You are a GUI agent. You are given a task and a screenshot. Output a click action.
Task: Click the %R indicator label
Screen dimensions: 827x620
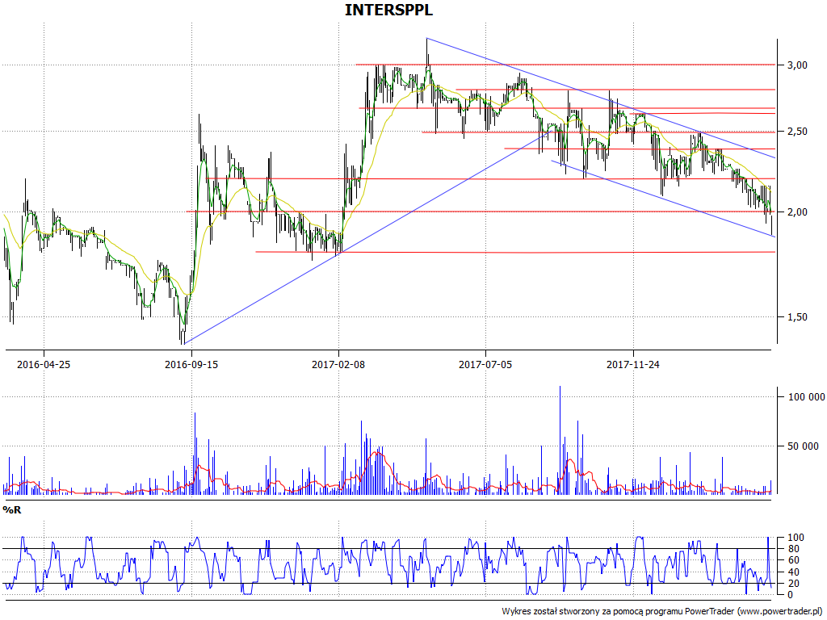[11, 510]
